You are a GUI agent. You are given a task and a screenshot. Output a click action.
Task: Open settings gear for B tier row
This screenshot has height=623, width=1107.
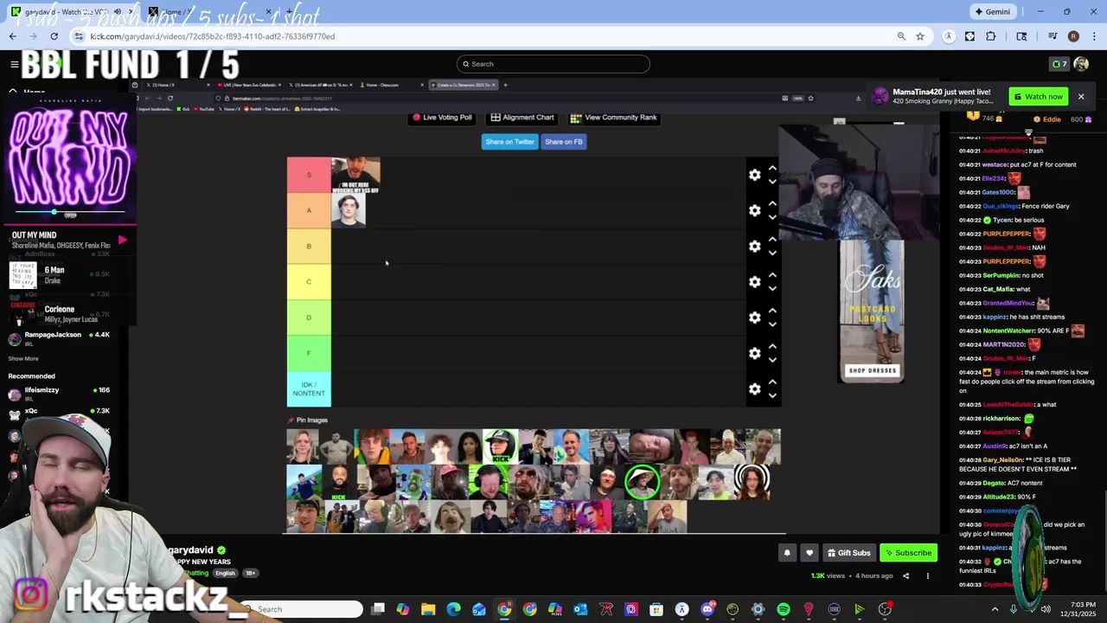coord(755,247)
